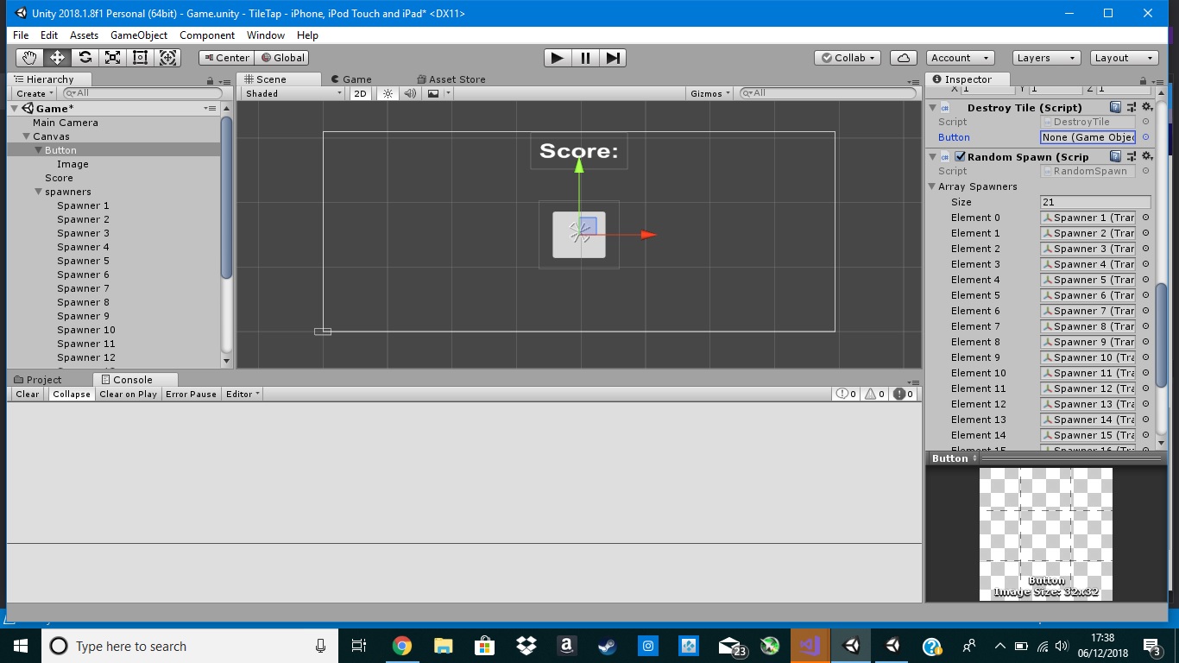Enable or disable Random Spawn script checkbox
The width and height of the screenshot is (1179, 663).
pyautogui.click(x=960, y=156)
